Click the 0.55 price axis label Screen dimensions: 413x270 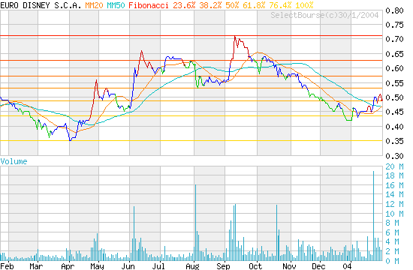(x=394, y=83)
